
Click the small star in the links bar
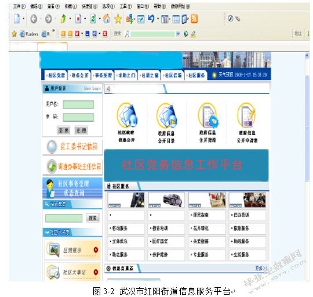(x=14, y=34)
